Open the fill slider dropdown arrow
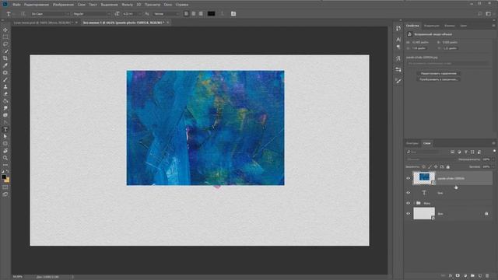The width and height of the screenshot is (498, 280). (493, 166)
